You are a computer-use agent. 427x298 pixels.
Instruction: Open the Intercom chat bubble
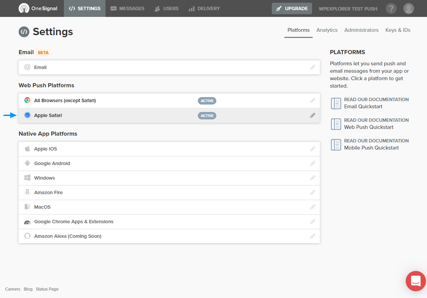(x=416, y=281)
